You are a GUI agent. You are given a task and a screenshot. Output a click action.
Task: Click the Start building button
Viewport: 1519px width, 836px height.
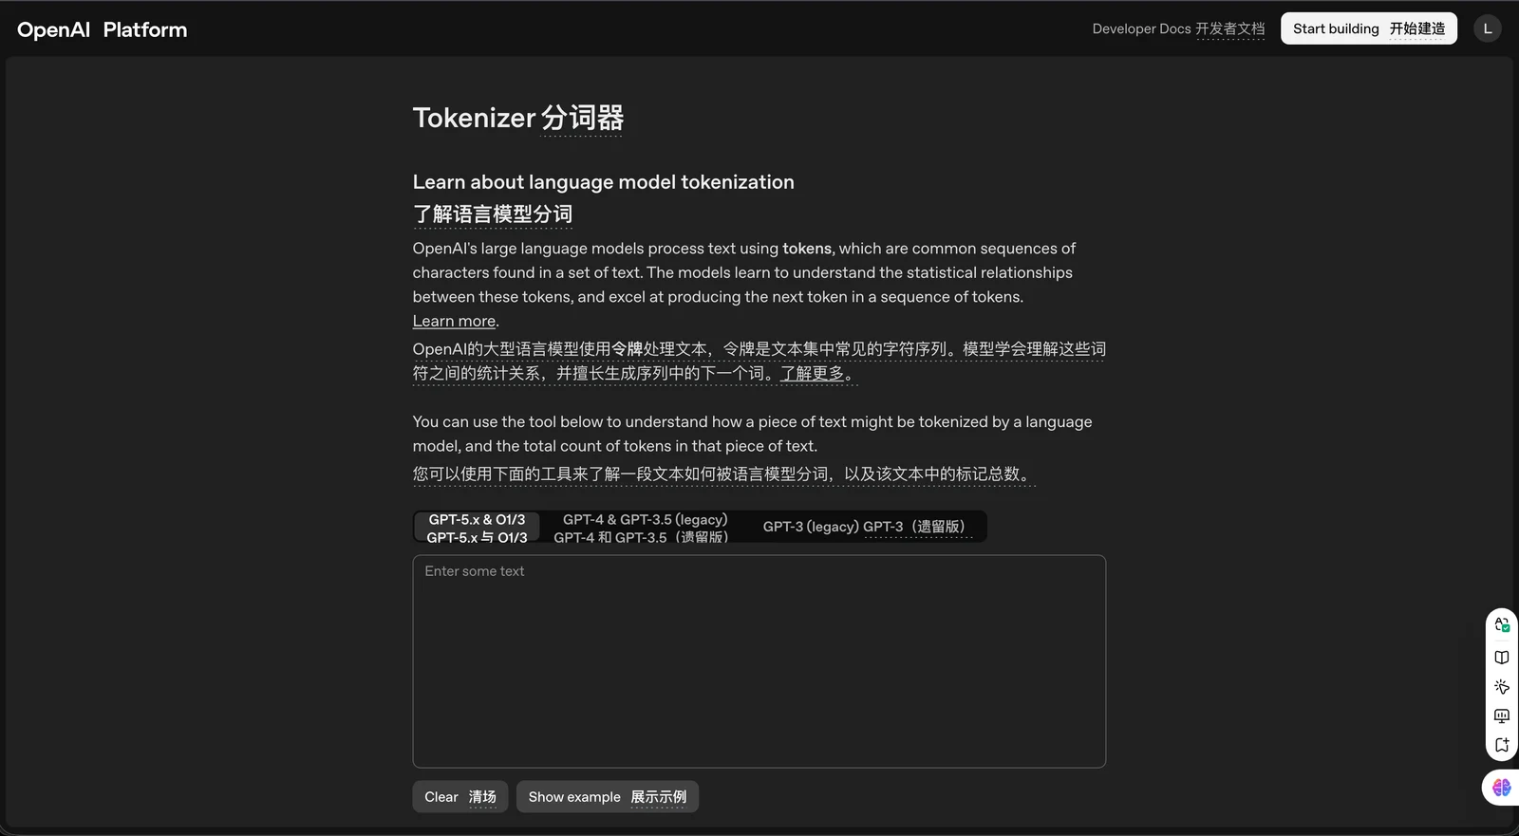pos(1369,28)
